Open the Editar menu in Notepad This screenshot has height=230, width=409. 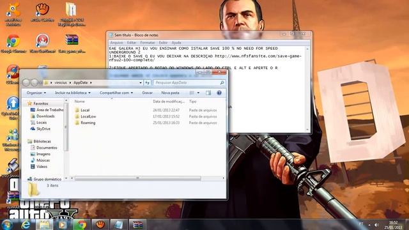(132, 43)
